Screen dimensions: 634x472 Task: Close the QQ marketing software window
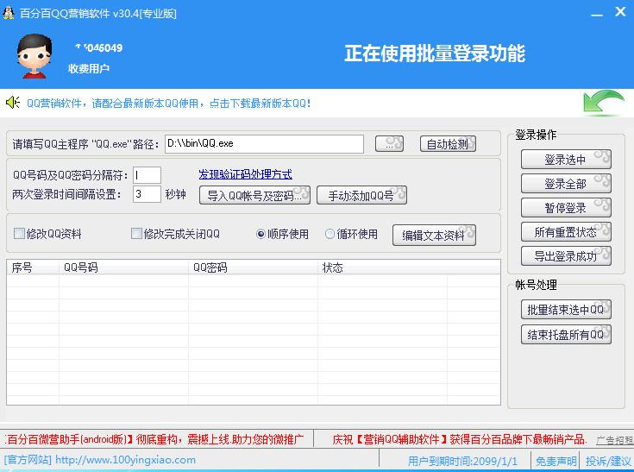620,12
